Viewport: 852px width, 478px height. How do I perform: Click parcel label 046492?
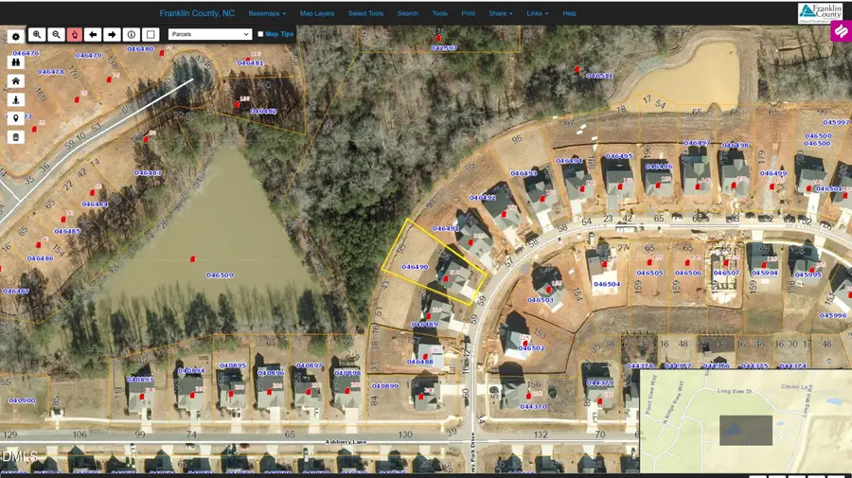(483, 198)
